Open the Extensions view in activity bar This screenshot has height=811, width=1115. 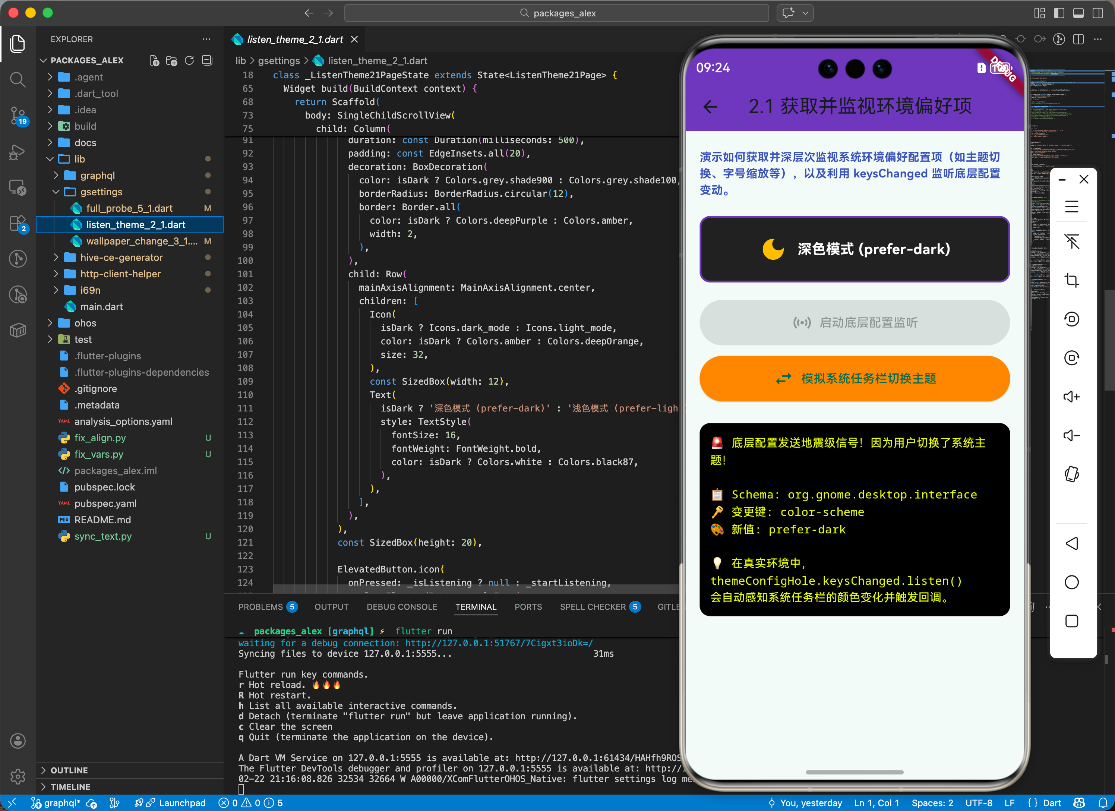18,224
